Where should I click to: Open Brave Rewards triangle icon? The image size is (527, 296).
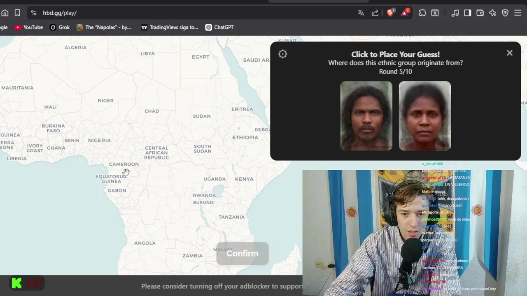pyautogui.click(x=405, y=12)
